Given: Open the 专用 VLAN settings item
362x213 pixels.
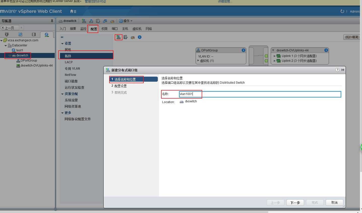Looking at the screenshot, I should [72, 69].
